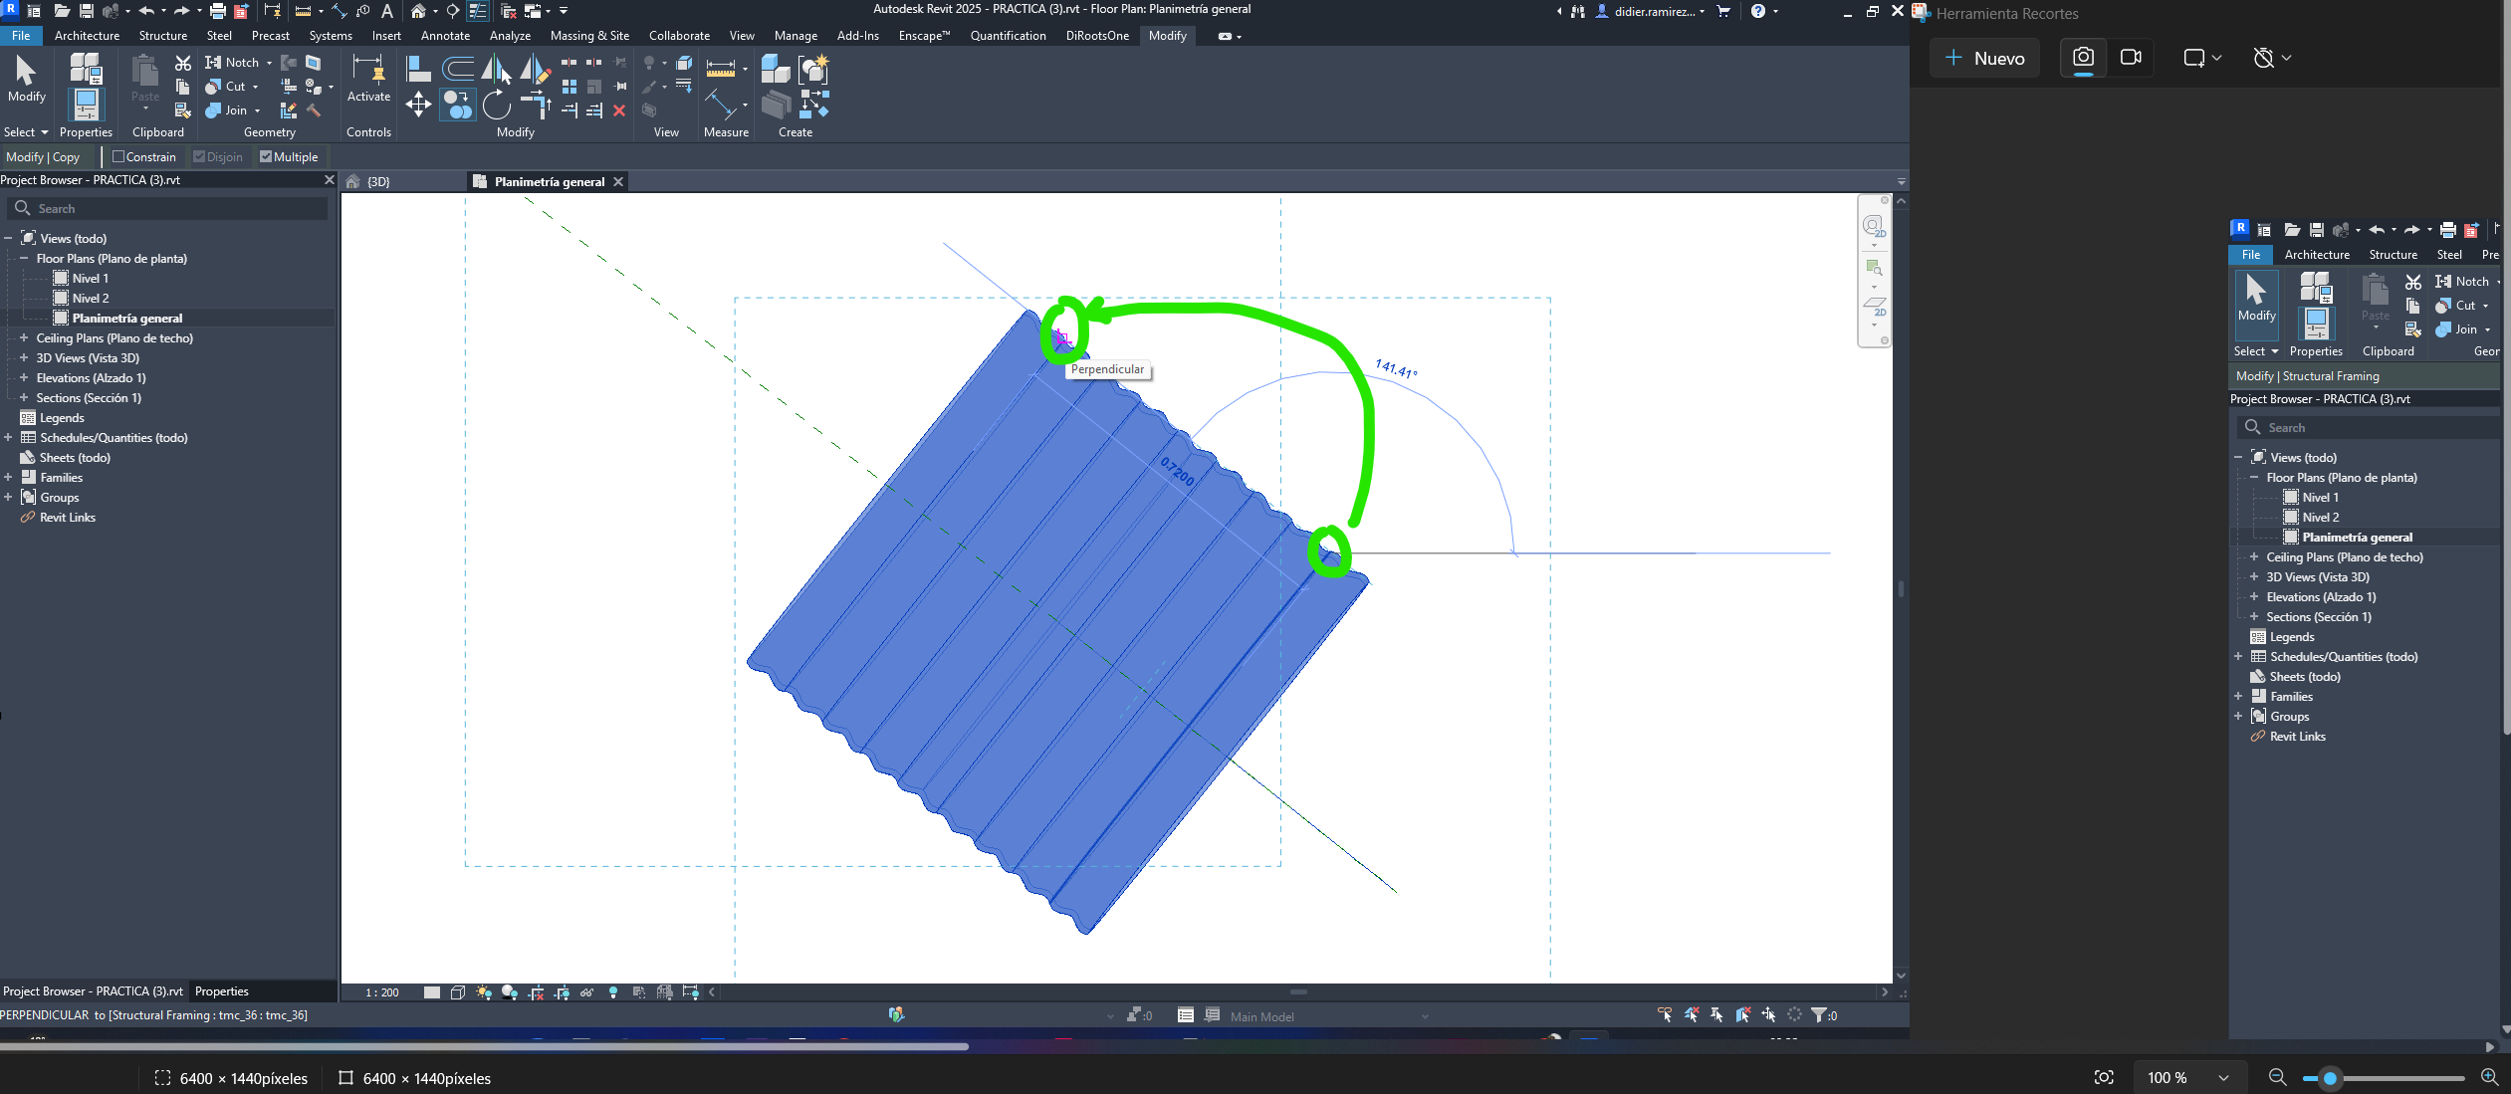Click Mirror - Pick Axis icon

[496, 68]
